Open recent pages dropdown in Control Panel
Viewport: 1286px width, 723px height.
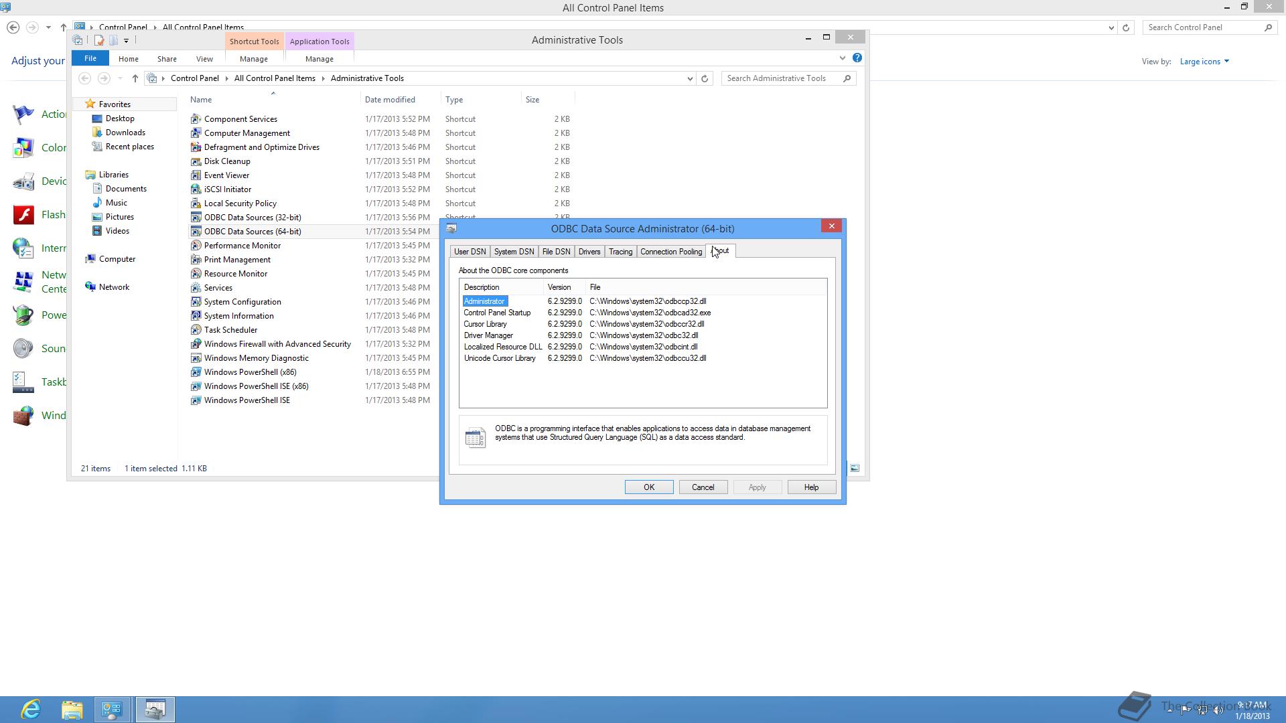[x=48, y=27]
